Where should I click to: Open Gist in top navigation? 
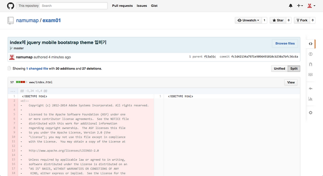click(154, 6)
